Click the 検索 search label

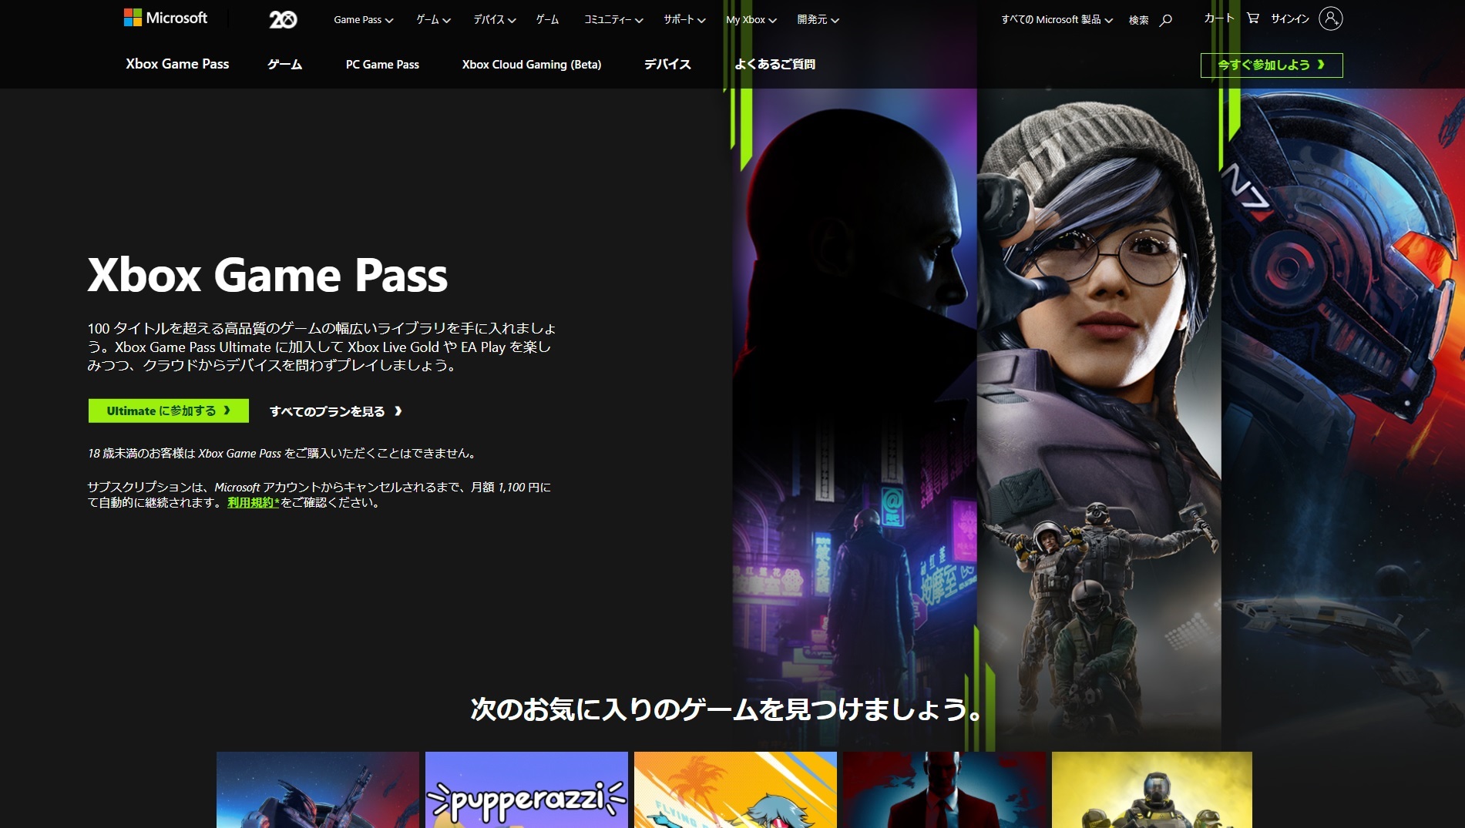(x=1138, y=20)
